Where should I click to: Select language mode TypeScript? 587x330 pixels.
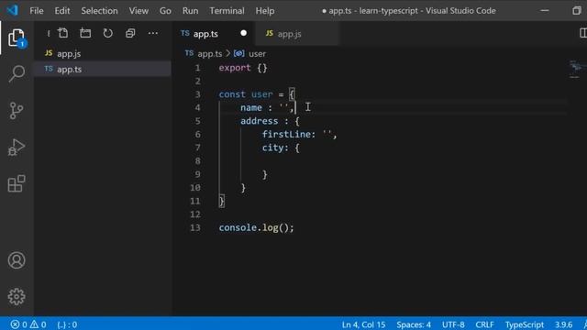tap(524, 324)
